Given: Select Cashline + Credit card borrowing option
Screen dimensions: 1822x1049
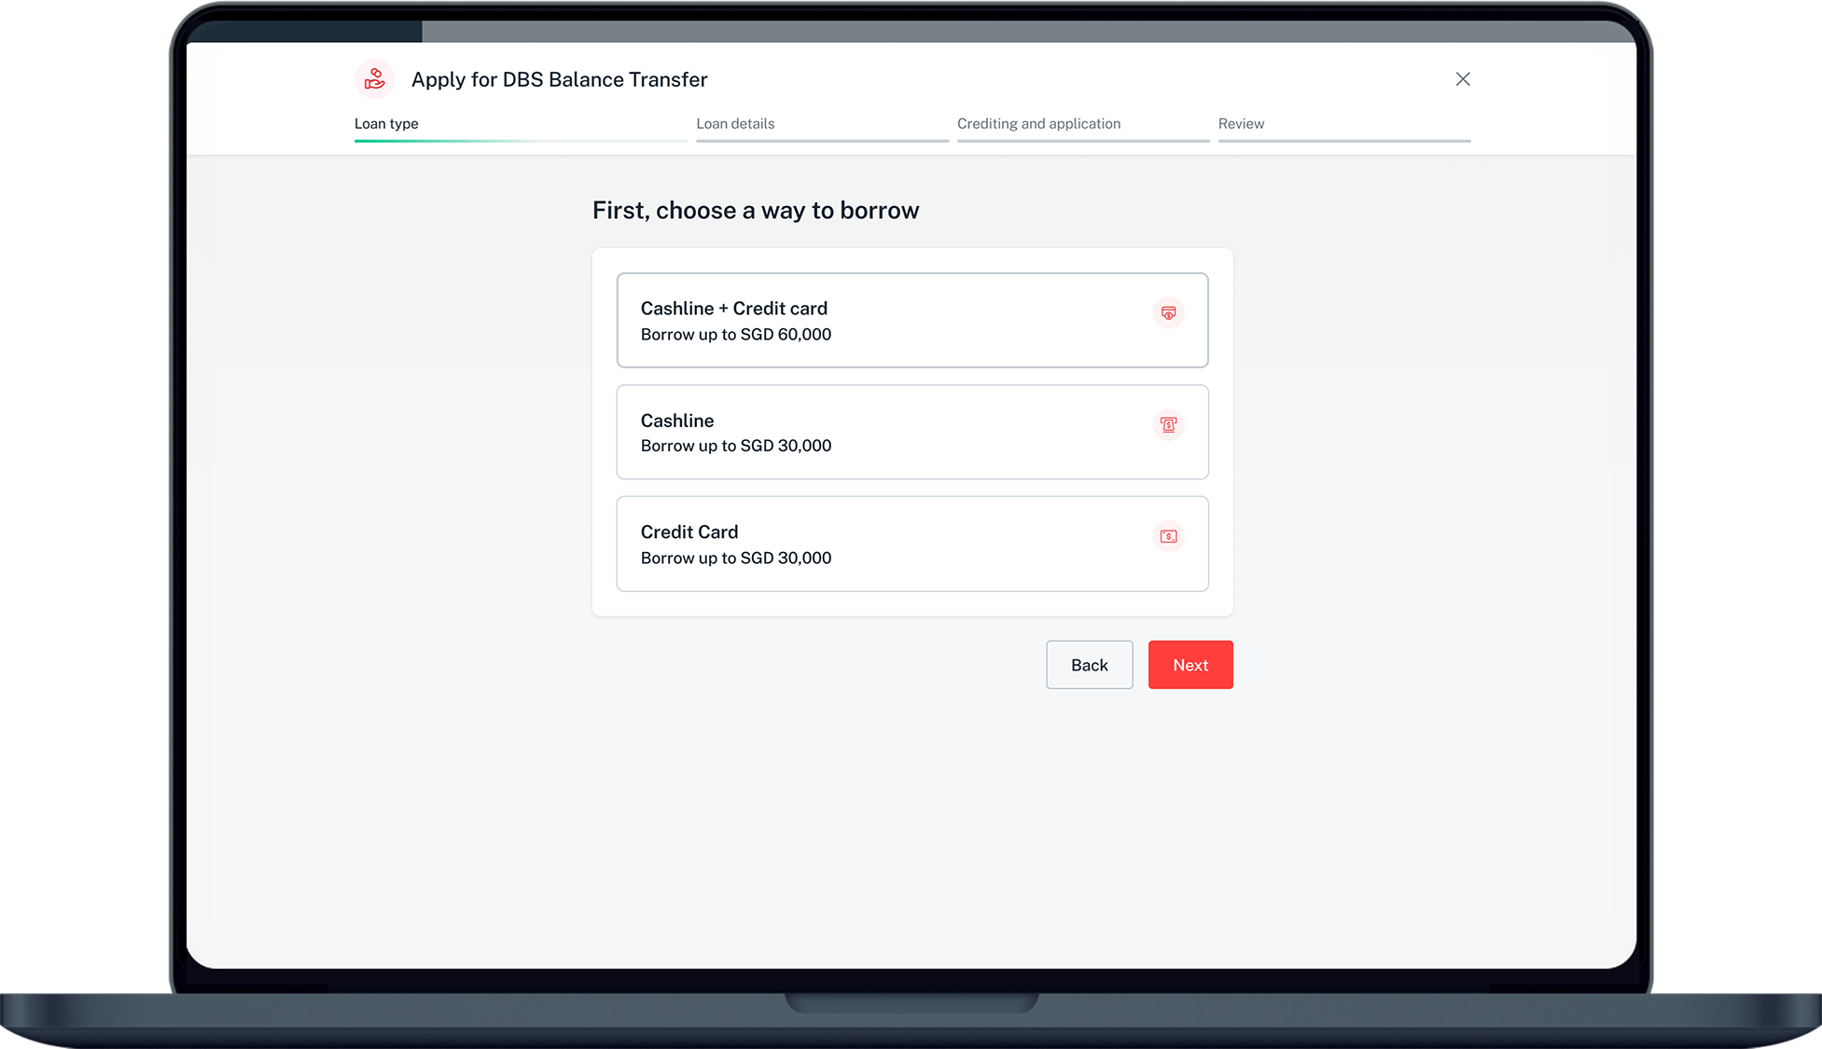Looking at the screenshot, I should coord(911,320).
